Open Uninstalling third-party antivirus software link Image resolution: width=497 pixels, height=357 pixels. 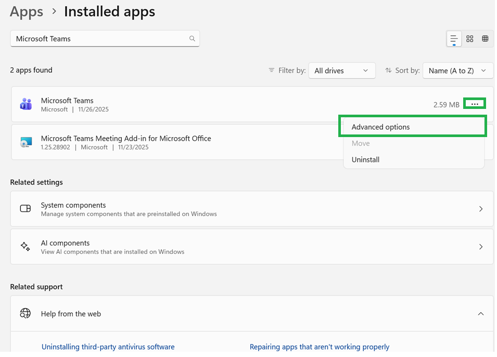[x=108, y=347]
